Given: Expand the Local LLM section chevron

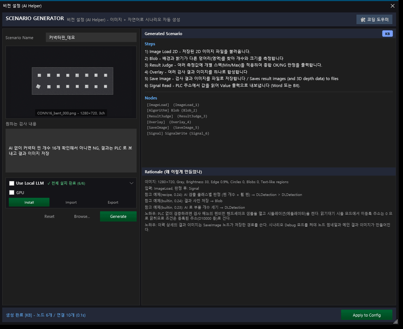Looking at the screenshot, I should (131, 183).
